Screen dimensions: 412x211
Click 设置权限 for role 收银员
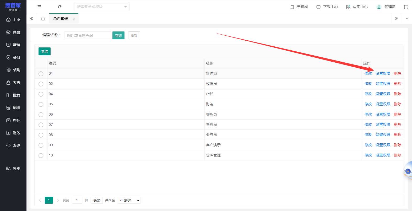(x=383, y=84)
